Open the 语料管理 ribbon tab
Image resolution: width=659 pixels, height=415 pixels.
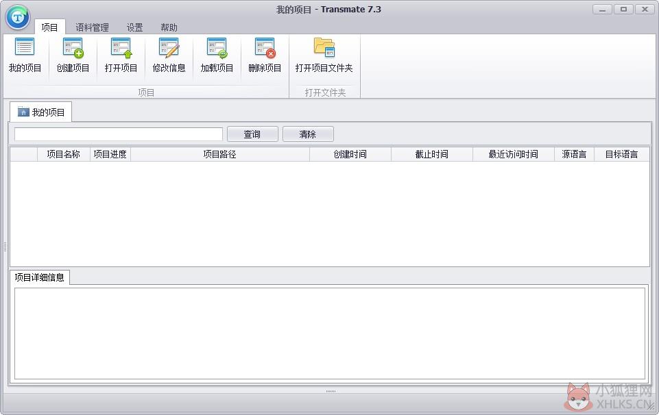[x=92, y=27]
